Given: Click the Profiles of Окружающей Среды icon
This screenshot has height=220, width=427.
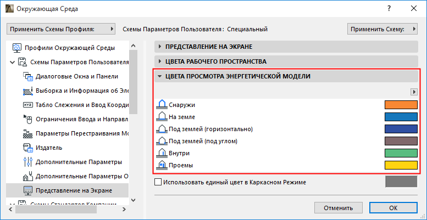Looking at the screenshot, I should coord(16,48).
